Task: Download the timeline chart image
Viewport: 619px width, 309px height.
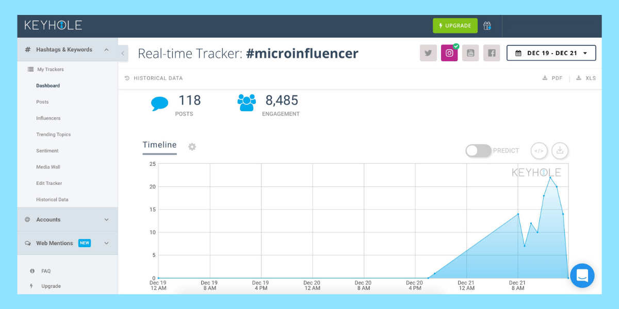Action: point(560,151)
